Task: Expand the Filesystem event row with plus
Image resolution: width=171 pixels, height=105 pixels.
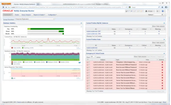Action: 87,62
